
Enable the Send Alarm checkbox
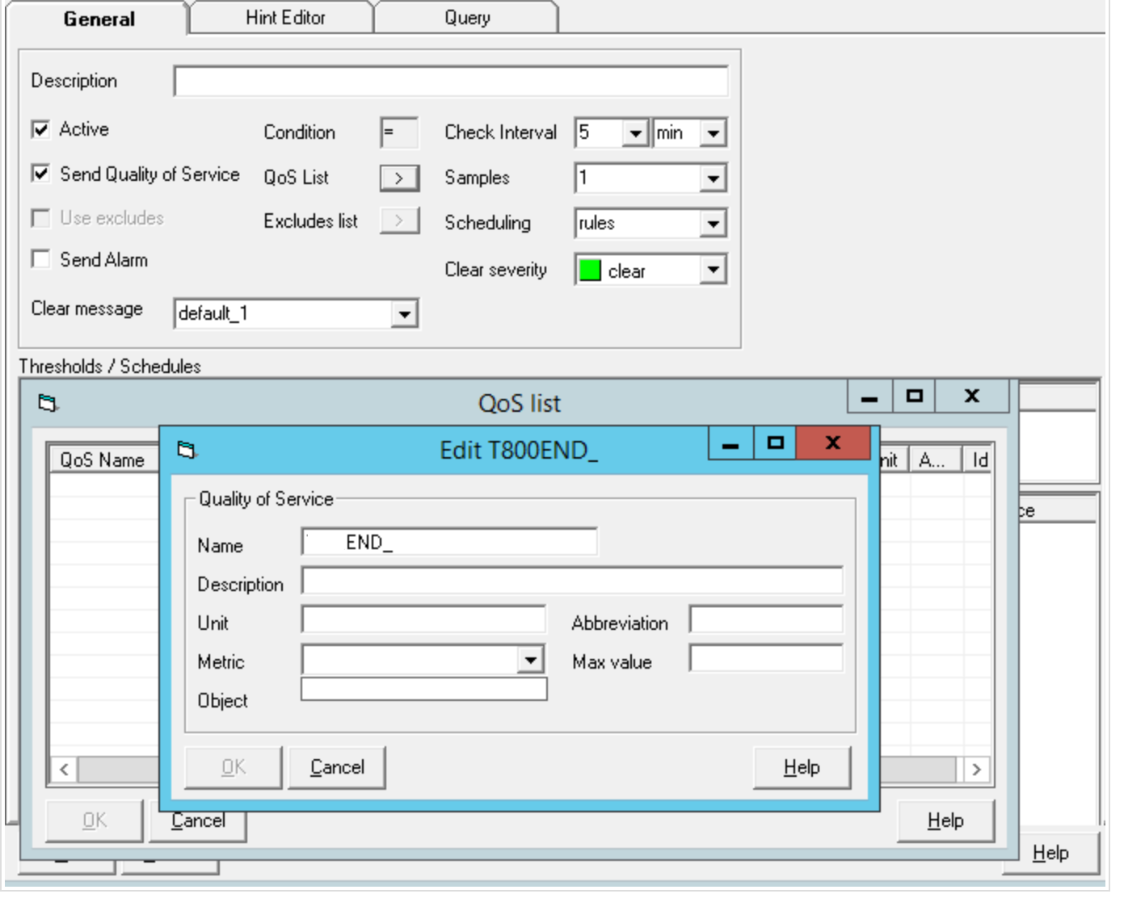[x=40, y=259]
